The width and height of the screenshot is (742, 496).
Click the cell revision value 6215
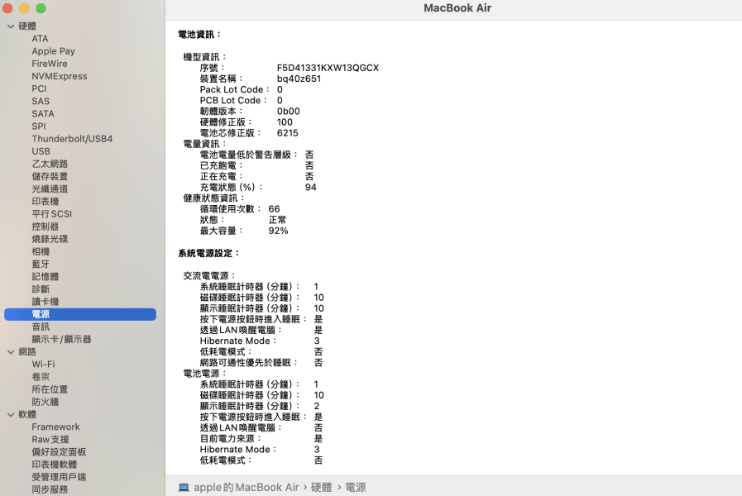(287, 133)
